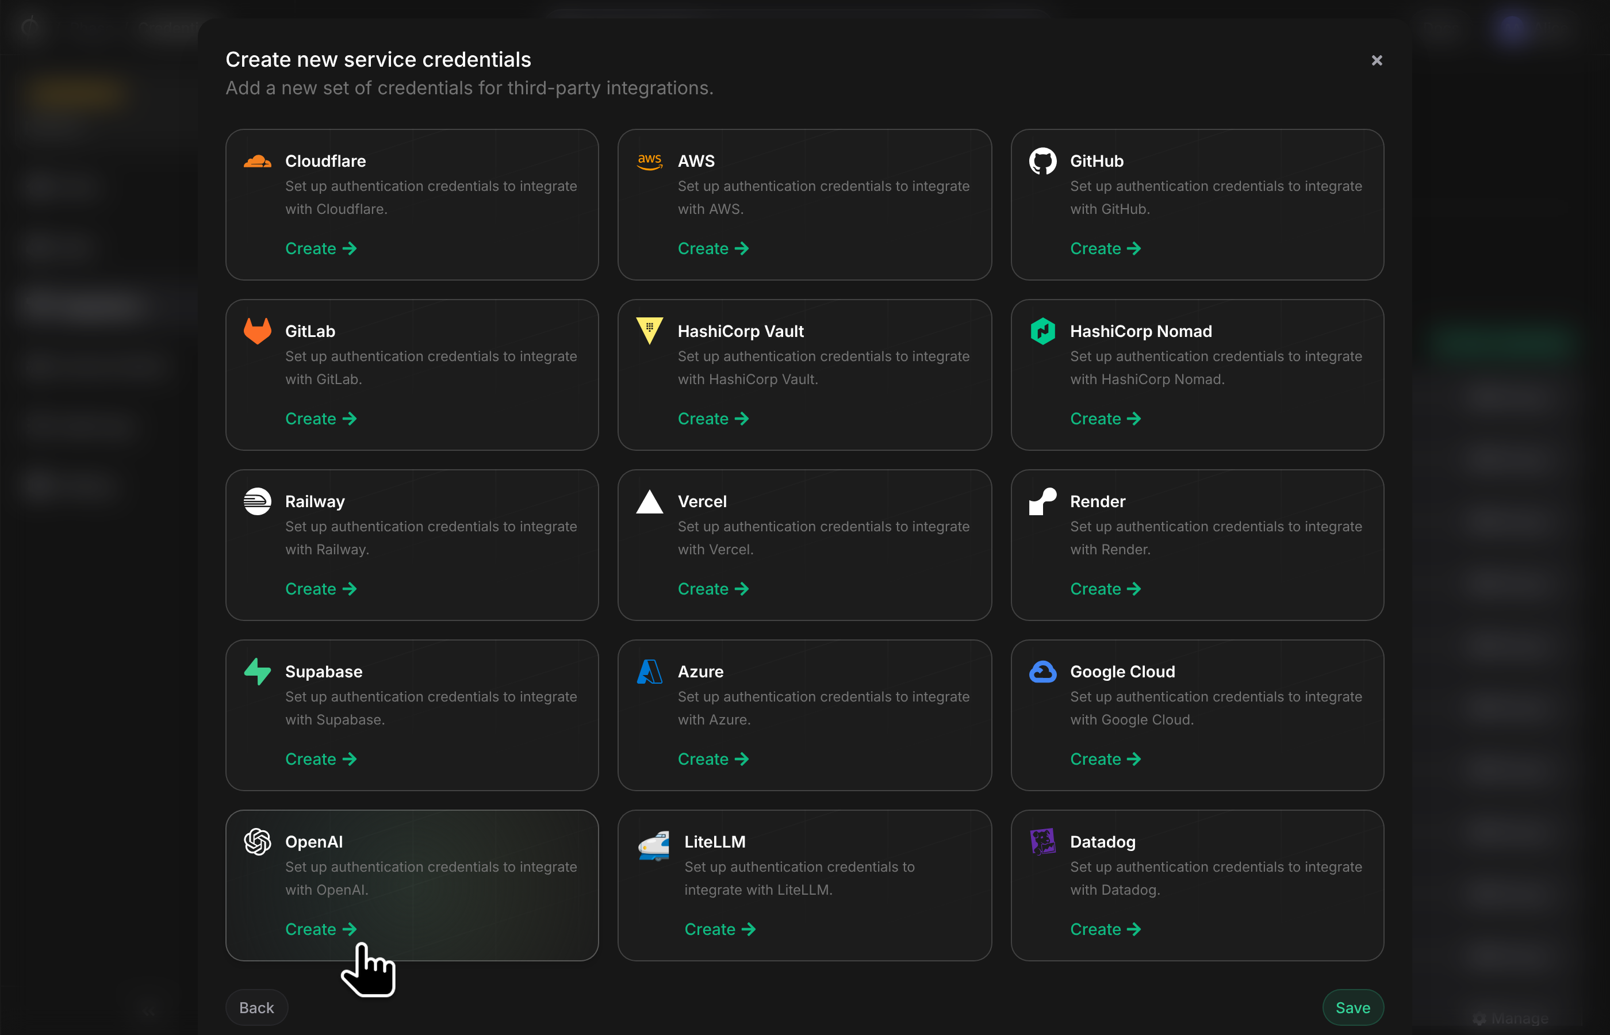Select the Railway card title

(x=315, y=501)
